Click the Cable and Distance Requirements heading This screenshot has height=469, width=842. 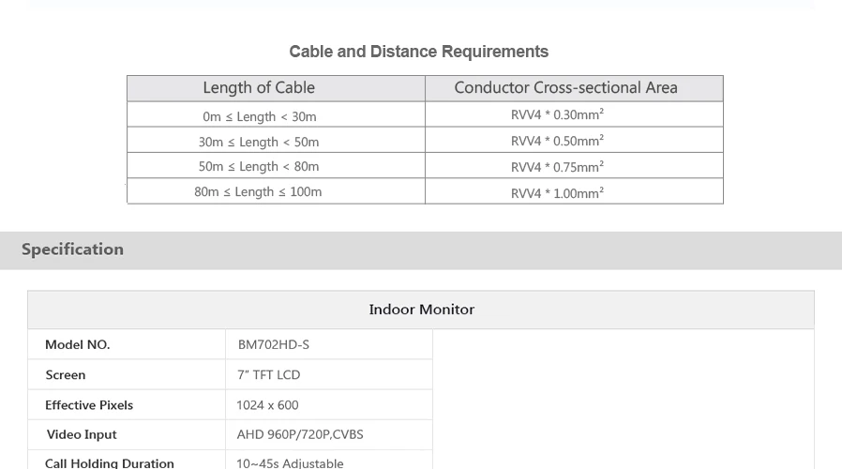point(418,52)
